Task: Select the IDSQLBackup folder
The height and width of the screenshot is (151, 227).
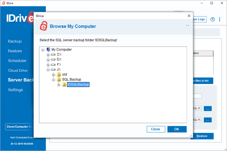Action: coord(78,85)
